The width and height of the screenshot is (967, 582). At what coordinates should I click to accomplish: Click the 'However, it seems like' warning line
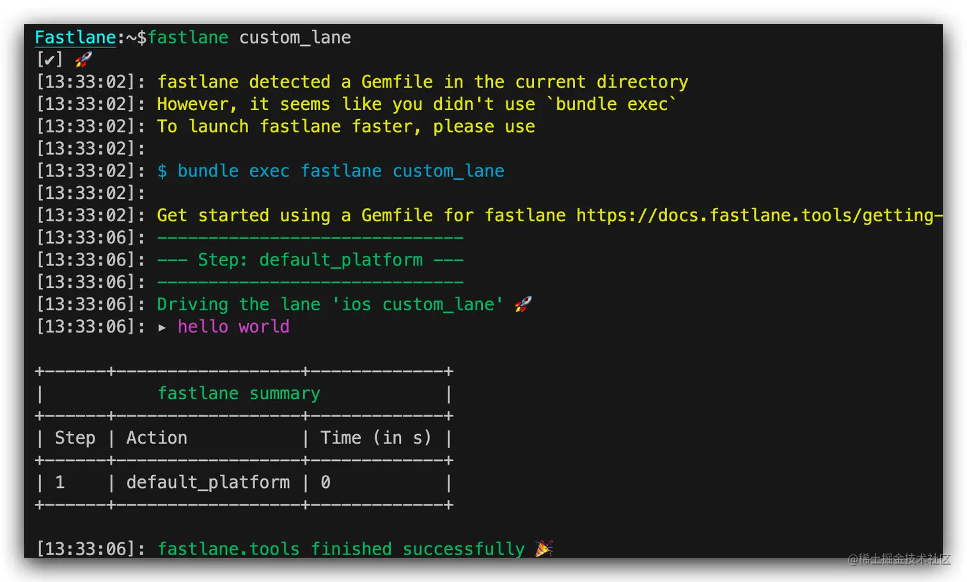(x=417, y=104)
